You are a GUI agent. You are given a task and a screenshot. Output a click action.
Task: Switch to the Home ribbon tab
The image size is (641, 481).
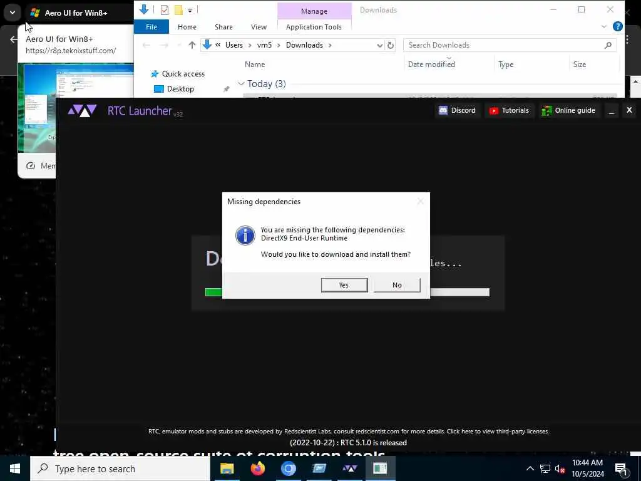[x=187, y=27]
